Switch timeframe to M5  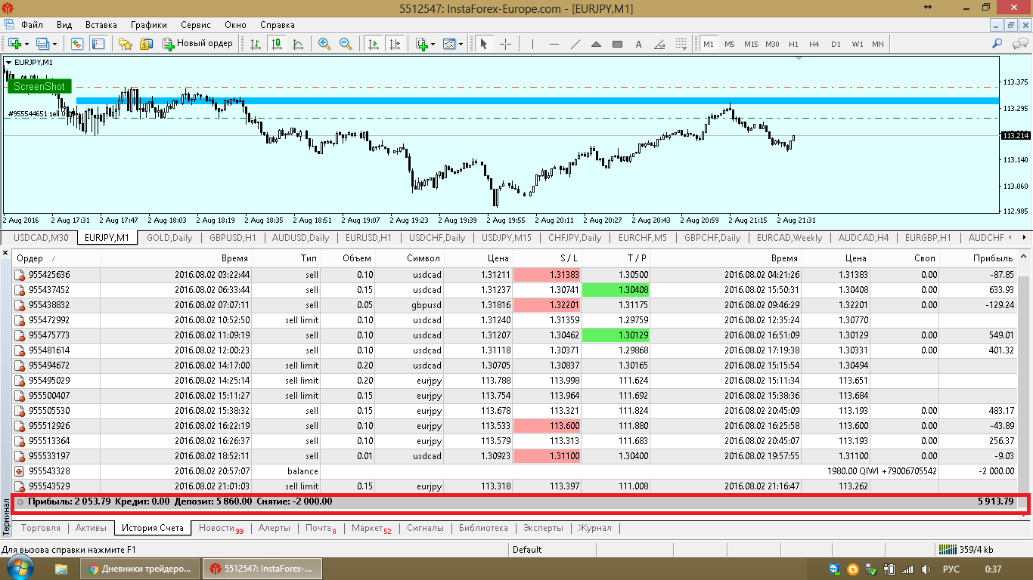729,44
